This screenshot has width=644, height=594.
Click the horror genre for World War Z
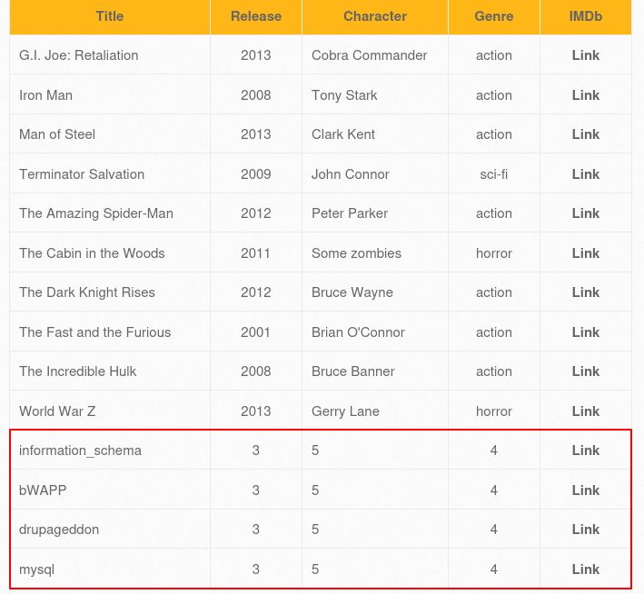tap(494, 411)
